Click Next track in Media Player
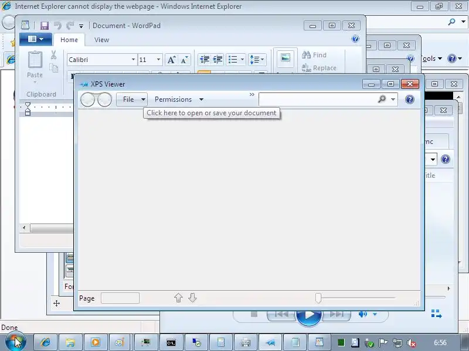Screen dimensions: 469x351 coord(337,314)
